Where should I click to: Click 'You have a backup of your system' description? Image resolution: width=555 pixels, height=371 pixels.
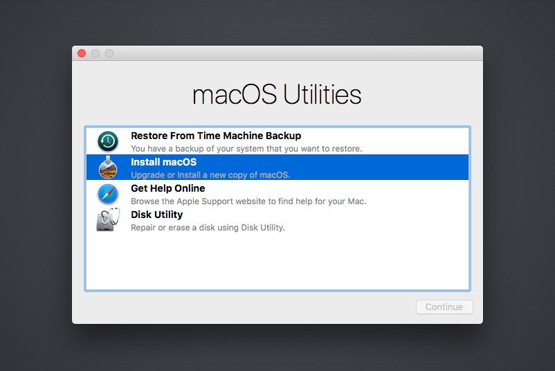[x=246, y=149]
